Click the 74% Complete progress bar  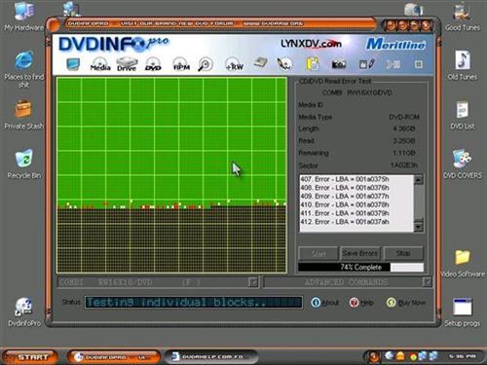pyautogui.click(x=360, y=267)
